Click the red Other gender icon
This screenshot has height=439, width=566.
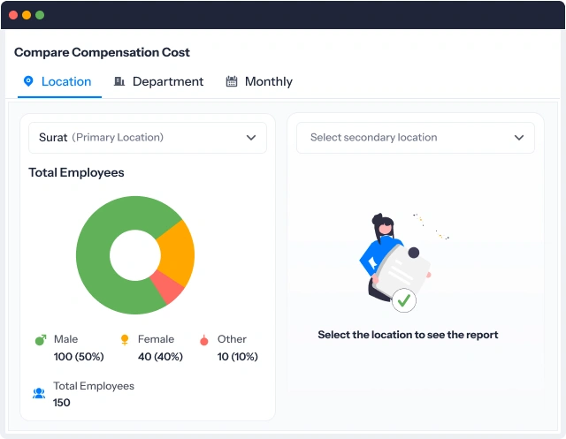tap(204, 340)
